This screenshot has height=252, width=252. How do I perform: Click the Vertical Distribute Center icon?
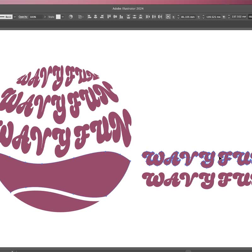tap(135, 16)
